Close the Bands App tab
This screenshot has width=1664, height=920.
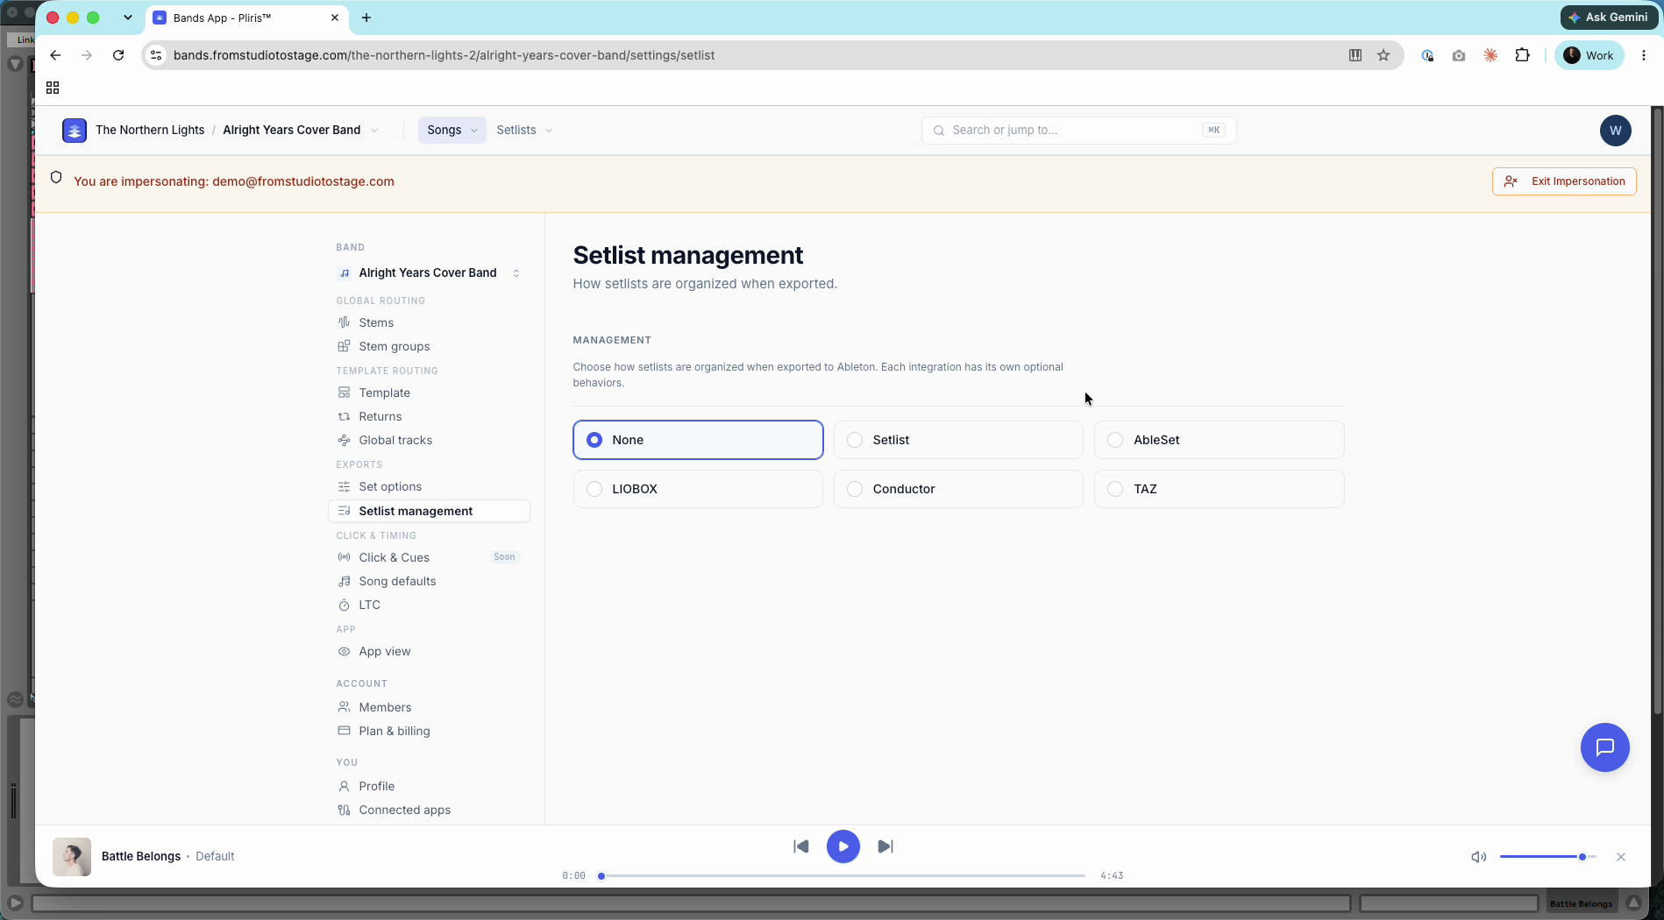(335, 18)
